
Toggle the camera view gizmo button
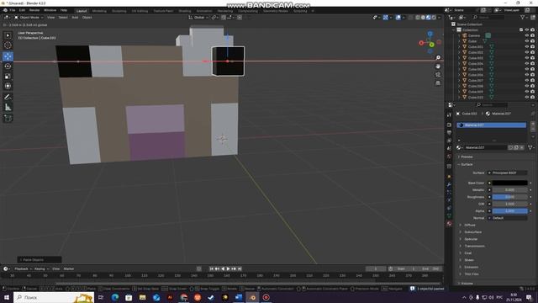(x=438, y=75)
